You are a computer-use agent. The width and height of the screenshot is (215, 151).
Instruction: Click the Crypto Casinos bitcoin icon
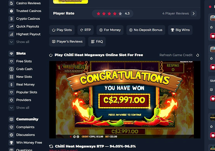pos(11,19)
